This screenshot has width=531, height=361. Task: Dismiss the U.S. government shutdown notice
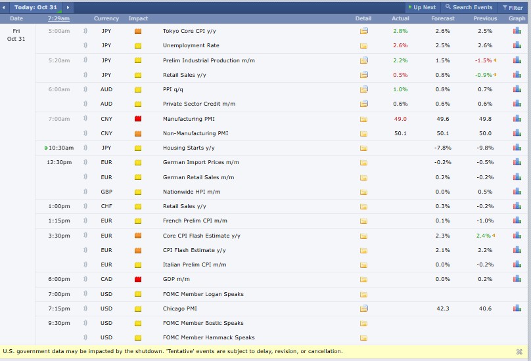click(x=519, y=352)
